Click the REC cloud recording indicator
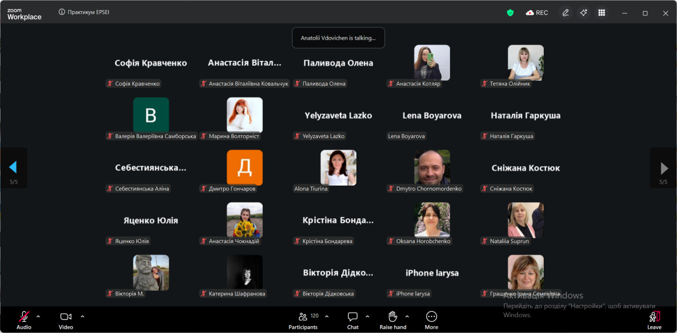 [537, 13]
